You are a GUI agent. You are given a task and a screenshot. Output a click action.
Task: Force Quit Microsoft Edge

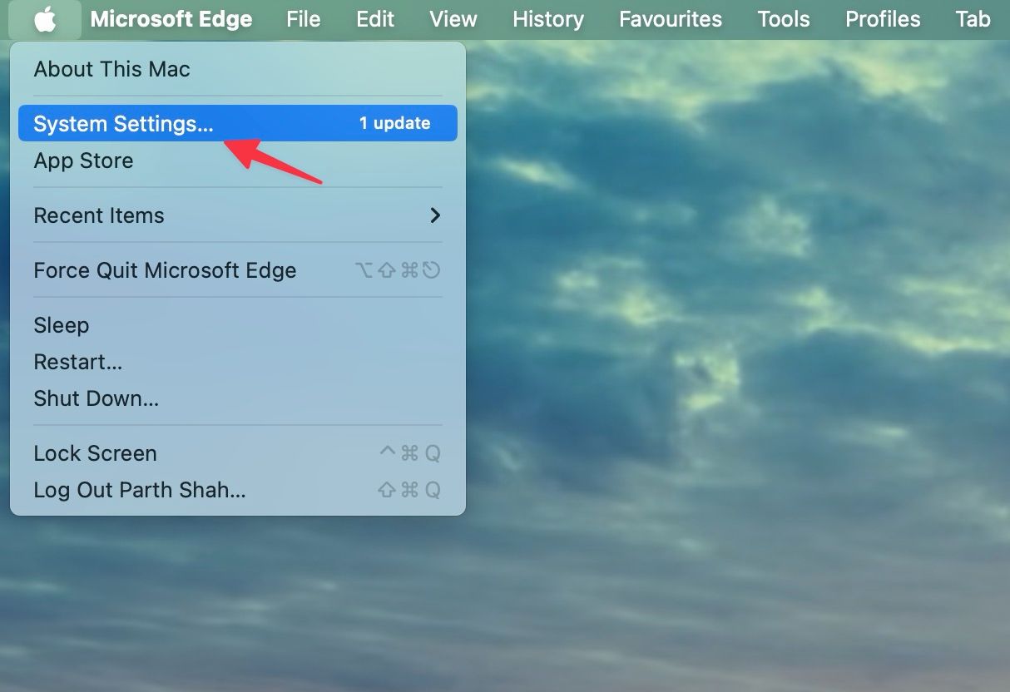(164, 269)
